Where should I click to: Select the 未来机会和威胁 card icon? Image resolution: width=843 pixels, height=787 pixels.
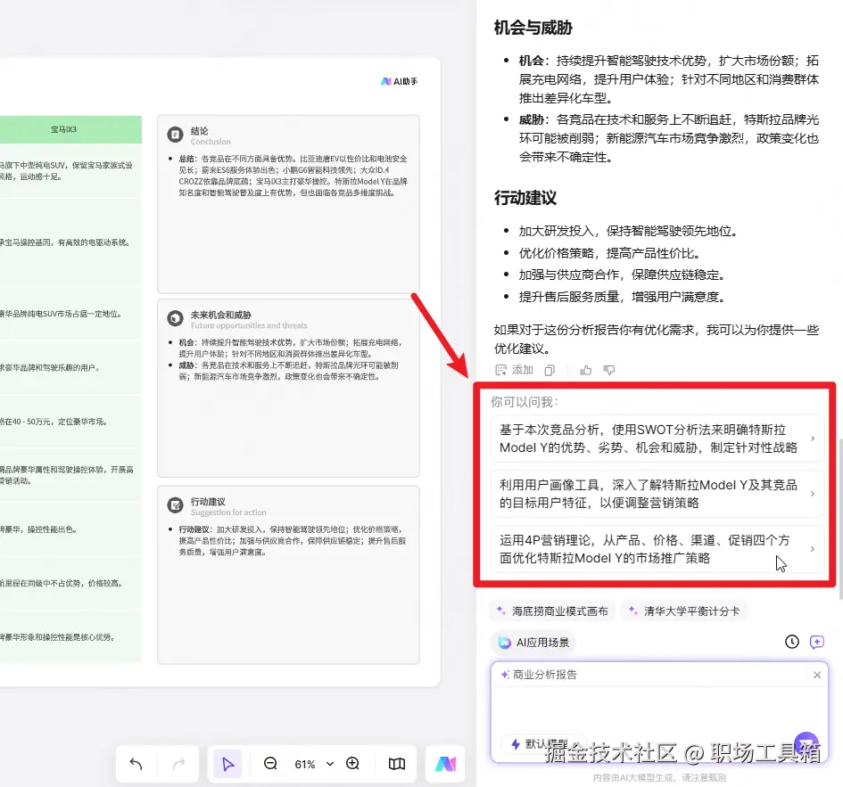[175, 318]
